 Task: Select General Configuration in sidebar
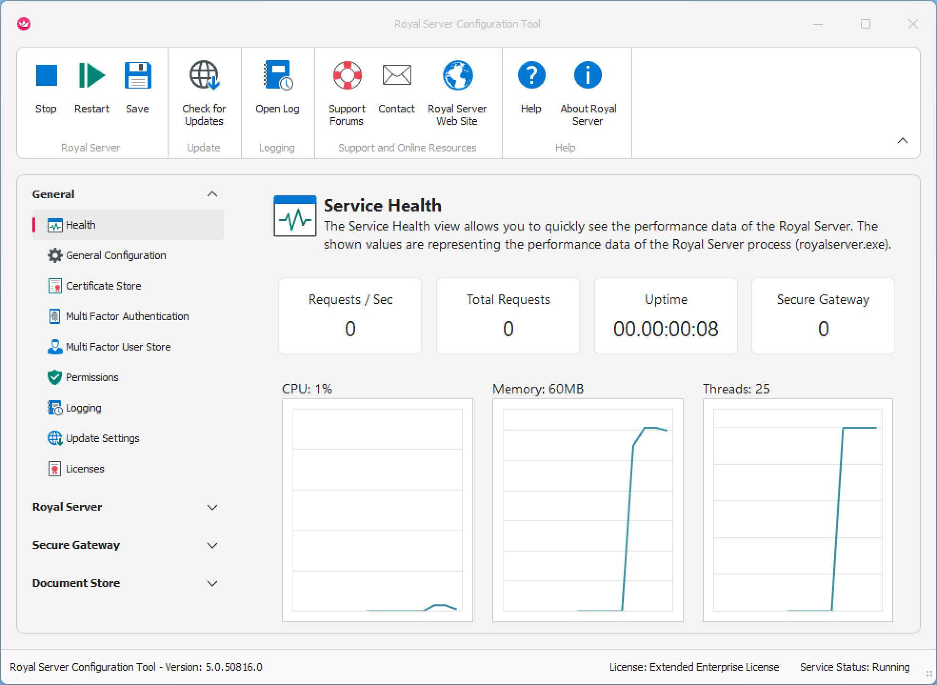click(x=116, y=255)
